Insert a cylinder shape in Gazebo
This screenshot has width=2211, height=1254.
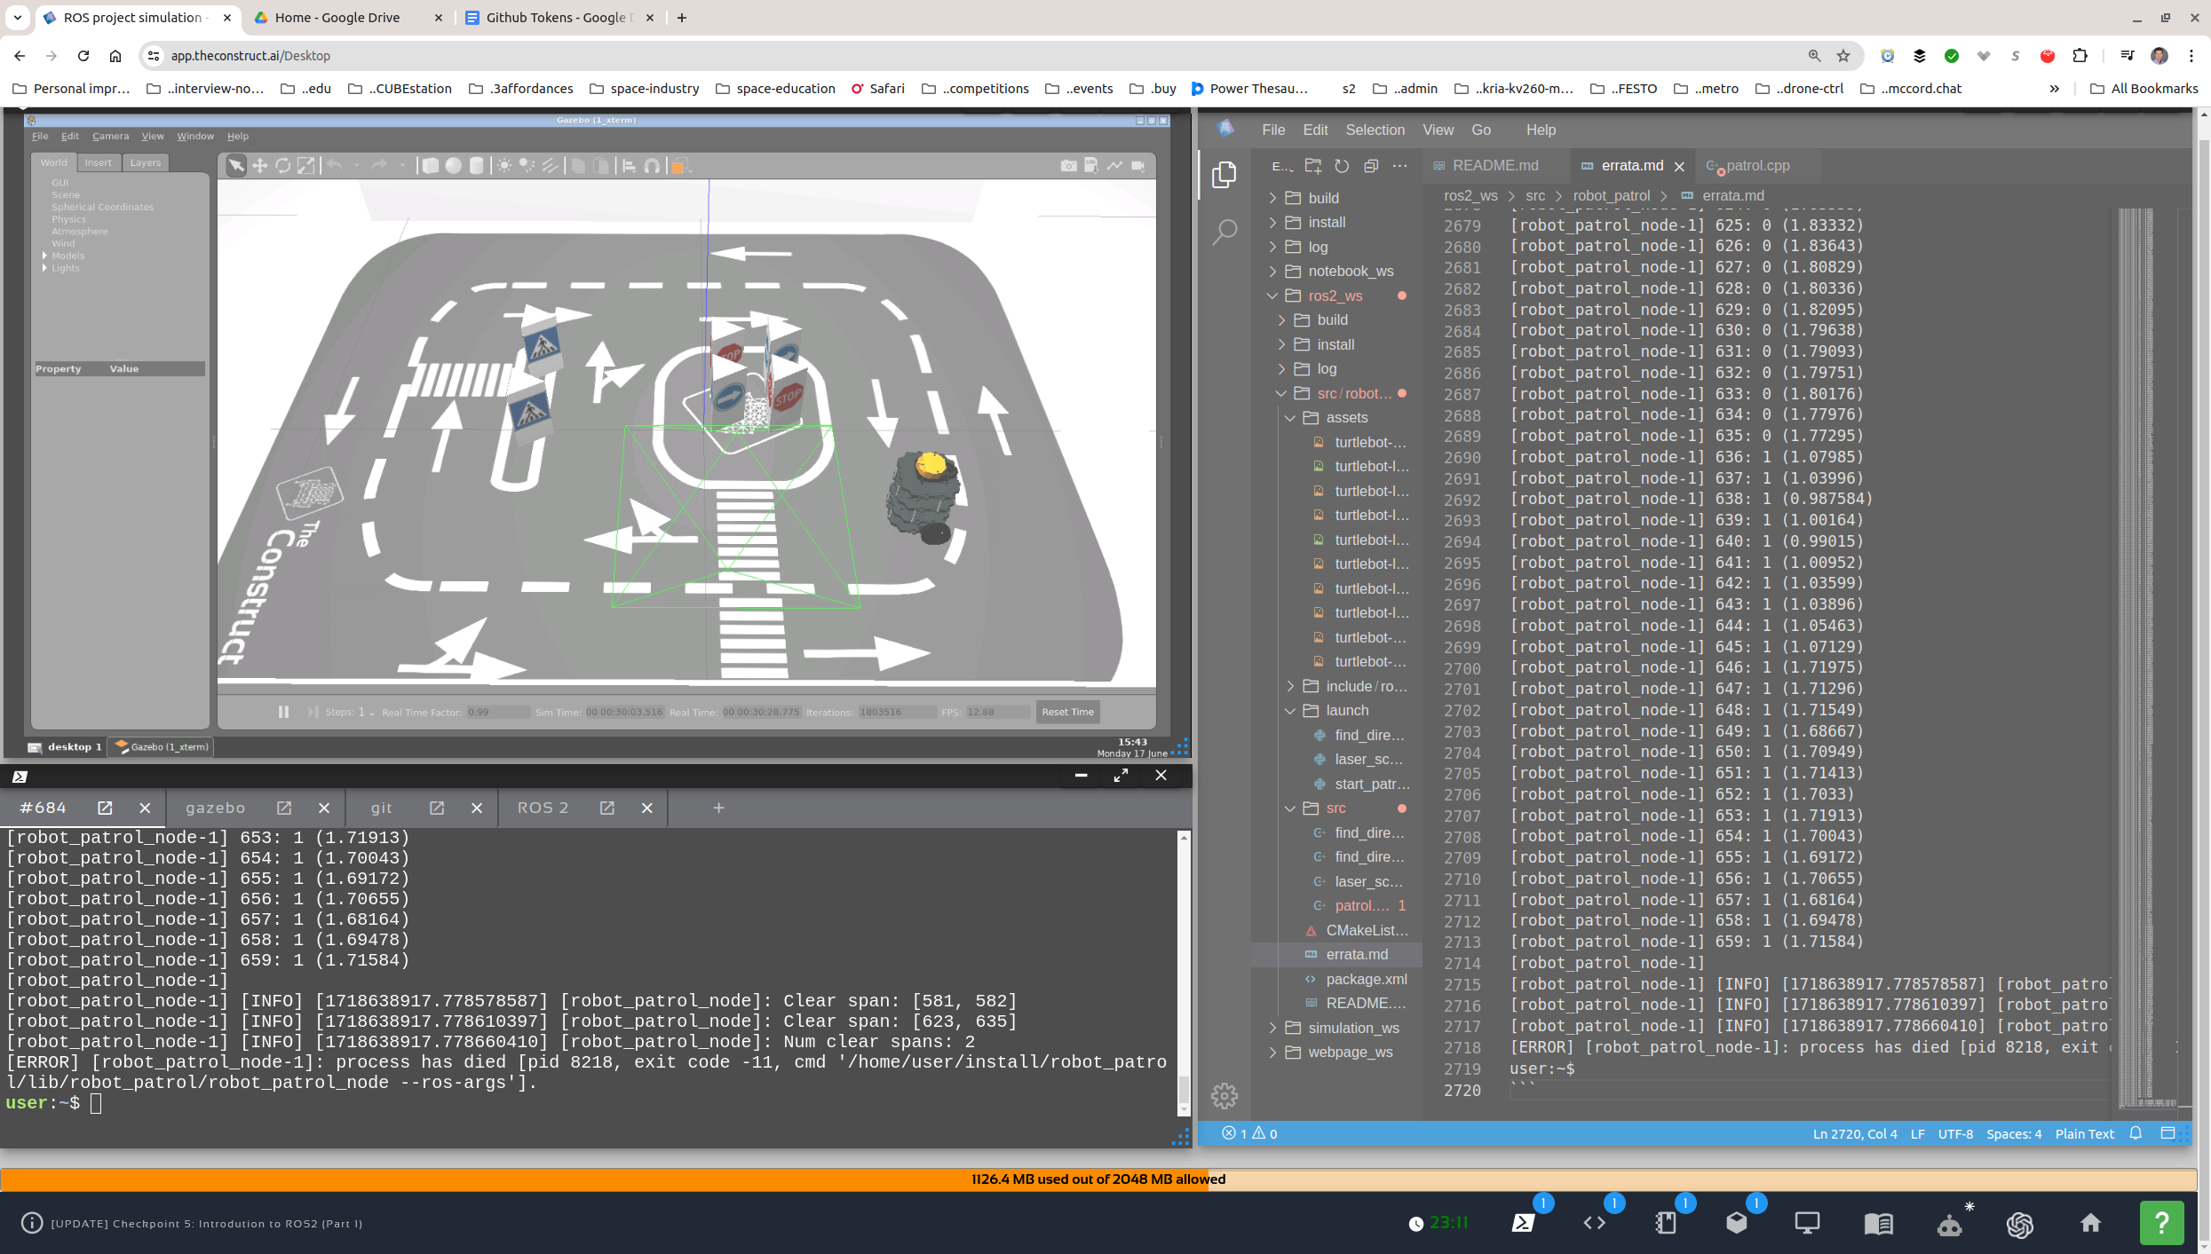pyautogui.click(x=477, y=165)
